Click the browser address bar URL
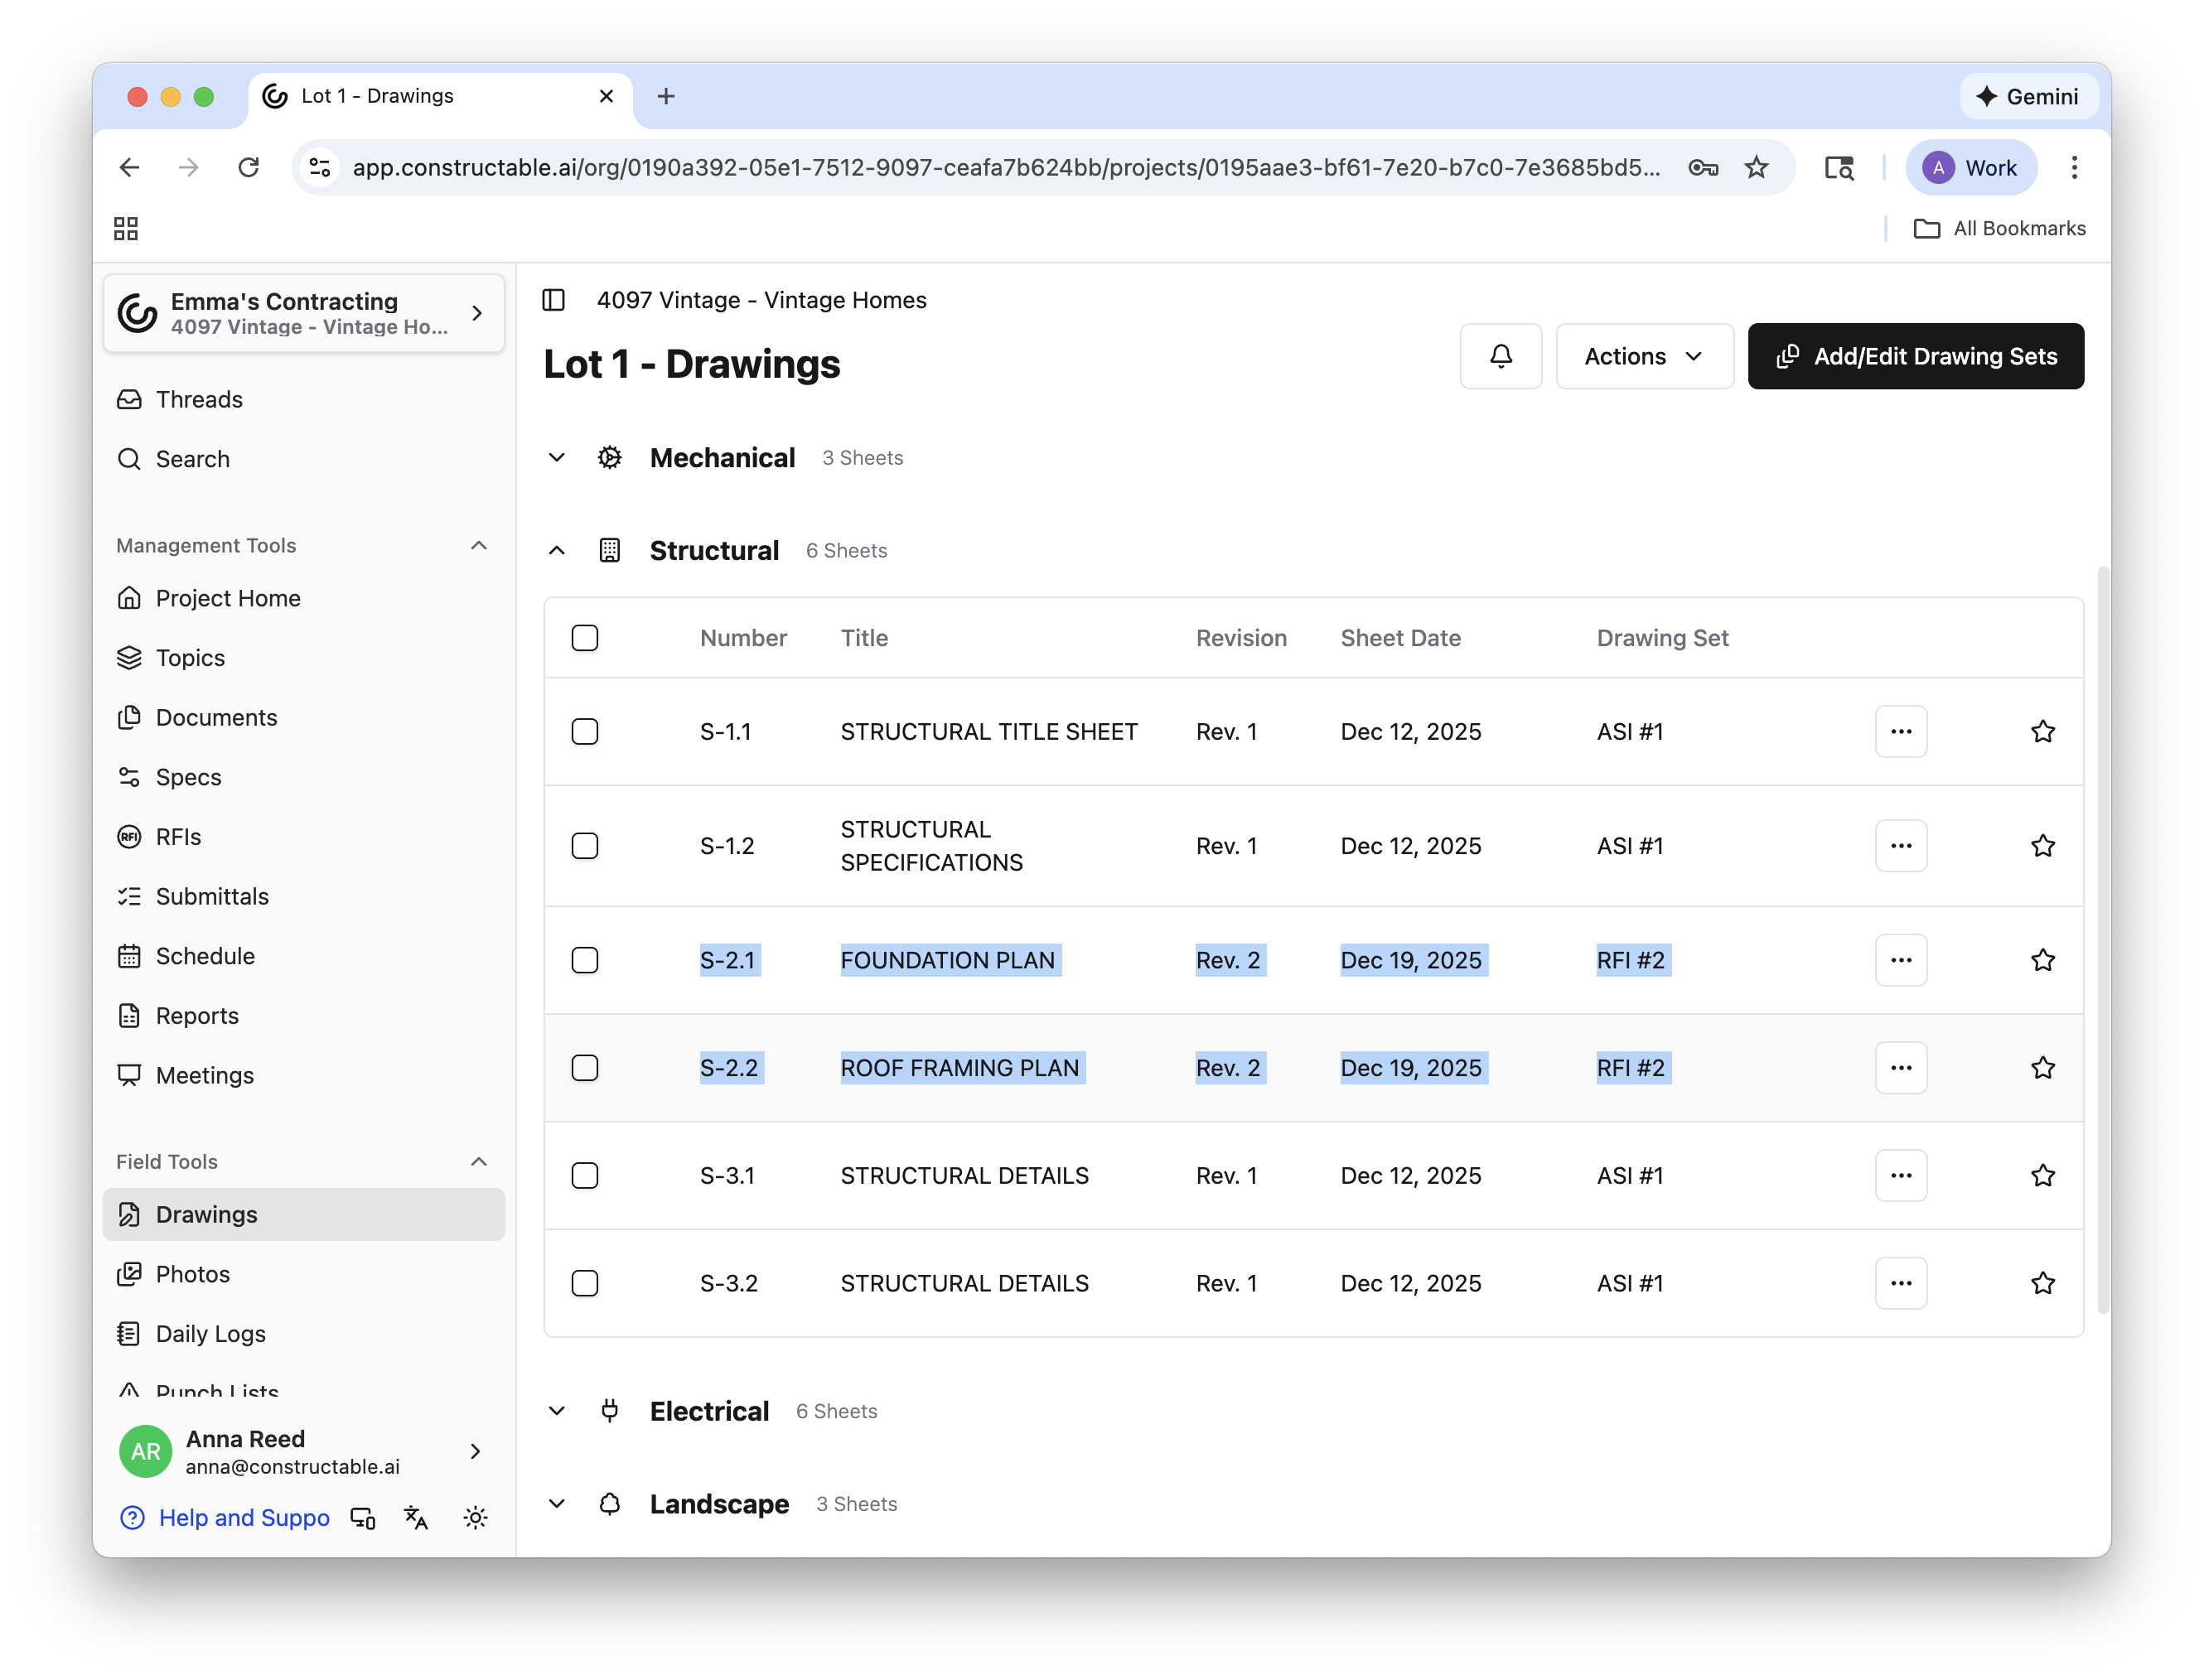 point(1006,167)
